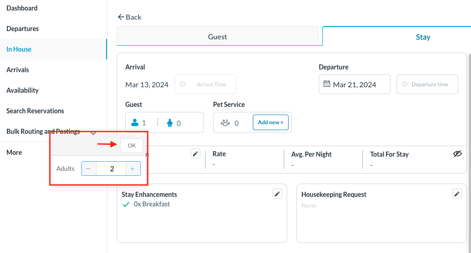Viewport: 471px width, 253px height.
Task: Click the back arrow icon
Action: point(121,17)
